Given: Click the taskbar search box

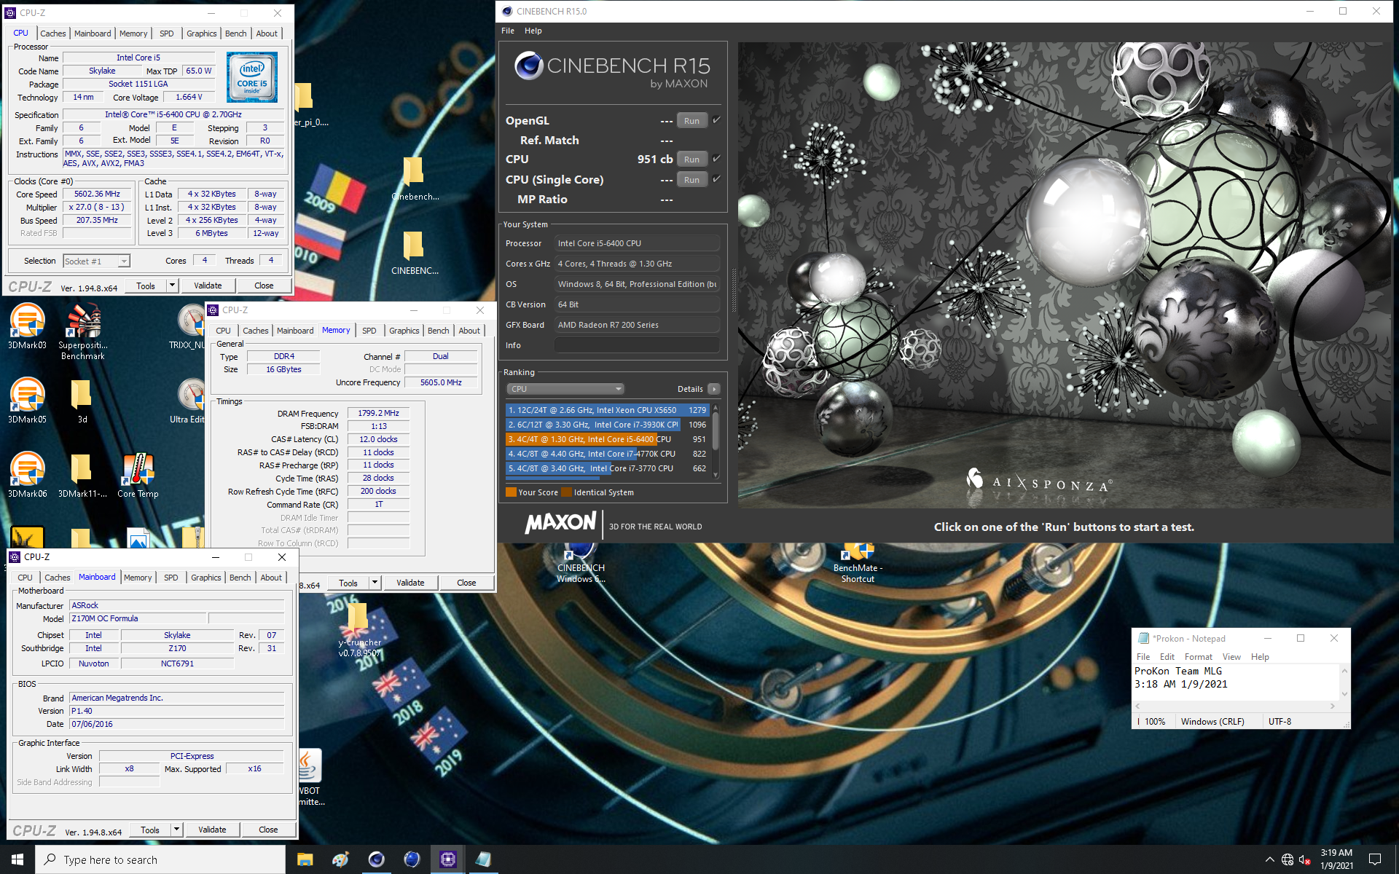Looking at the screenshot, I should coord(160,859).
